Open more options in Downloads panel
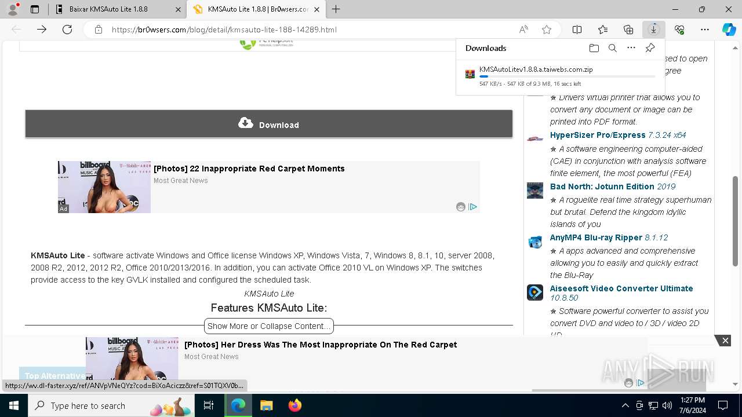This screenshot has height=417, width=742. coord(631,48)
